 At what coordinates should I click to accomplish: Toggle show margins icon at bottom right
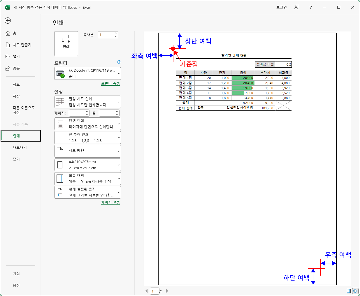click(x=349, y=291)
